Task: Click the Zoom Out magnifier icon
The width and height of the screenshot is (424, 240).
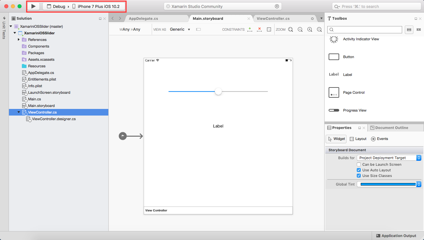Action: coord(300,29)
